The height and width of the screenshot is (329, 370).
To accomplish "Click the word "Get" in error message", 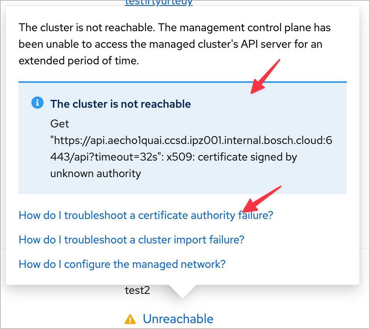I will coord(60,124).
